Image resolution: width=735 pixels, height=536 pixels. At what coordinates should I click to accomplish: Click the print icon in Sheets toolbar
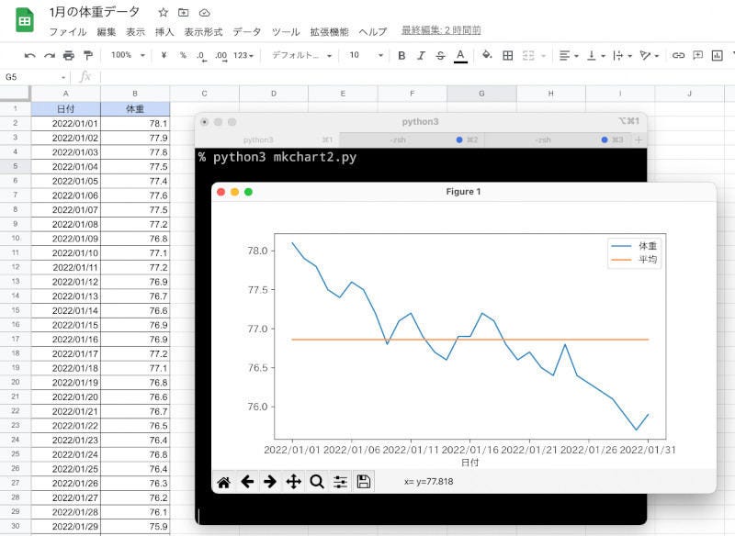click(68, 55)
